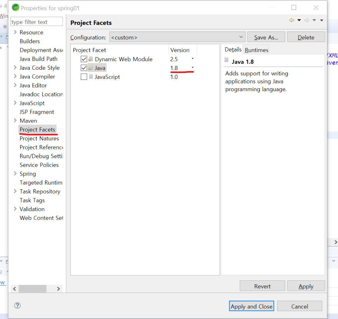Click the Java facet icon
The width and height of the screenshot is (338, 319).
click(91, 68)
